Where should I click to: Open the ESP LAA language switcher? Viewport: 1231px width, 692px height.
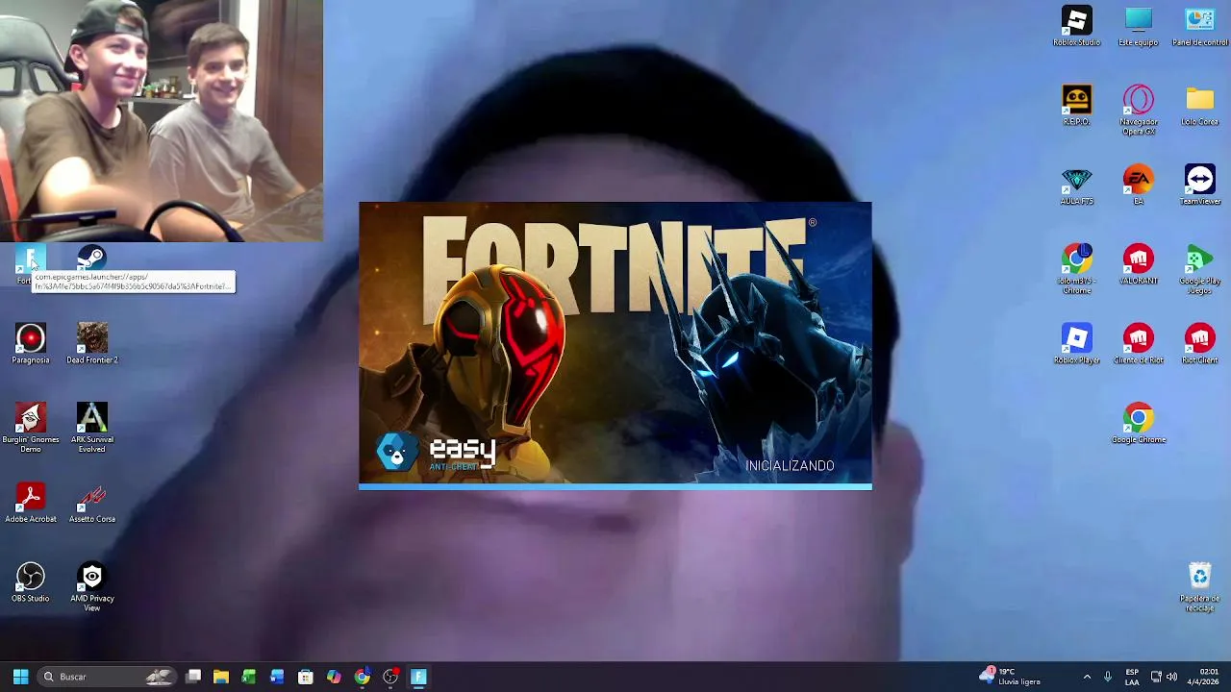point(1132,677)
